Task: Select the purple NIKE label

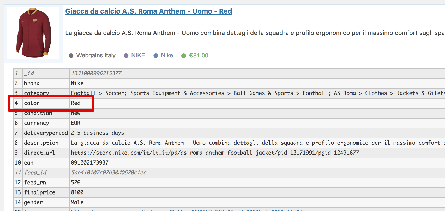Action: [138, 55]
